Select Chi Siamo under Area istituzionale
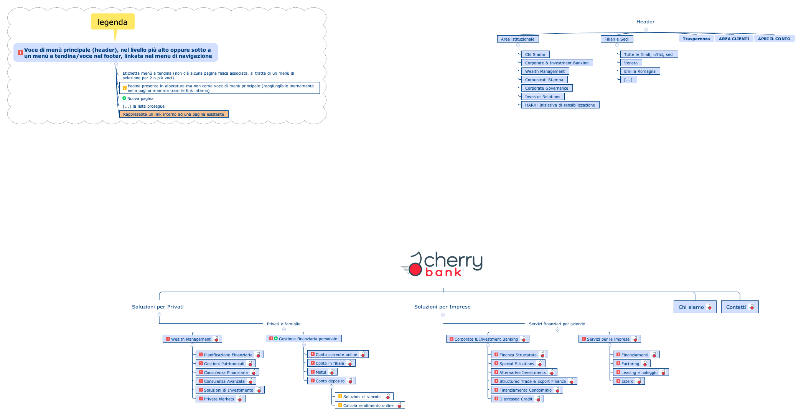Image resolution: width=801 pixels, height=415 pixels. (x=535, y=54)
